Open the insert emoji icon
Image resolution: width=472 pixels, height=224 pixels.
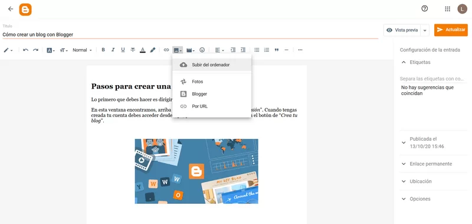[202, 50]
